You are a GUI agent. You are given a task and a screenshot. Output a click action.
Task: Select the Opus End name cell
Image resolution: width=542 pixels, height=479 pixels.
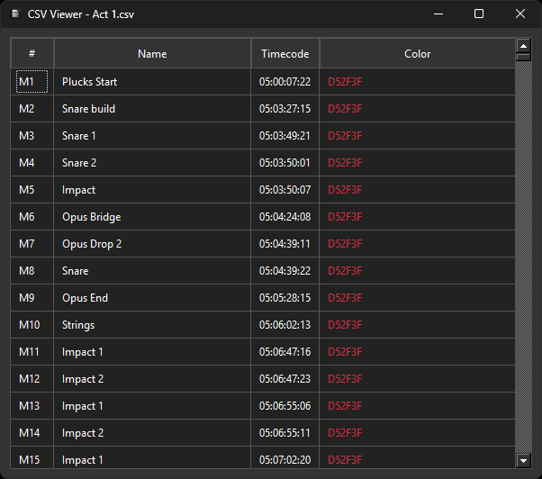click(x=152, y=297)
